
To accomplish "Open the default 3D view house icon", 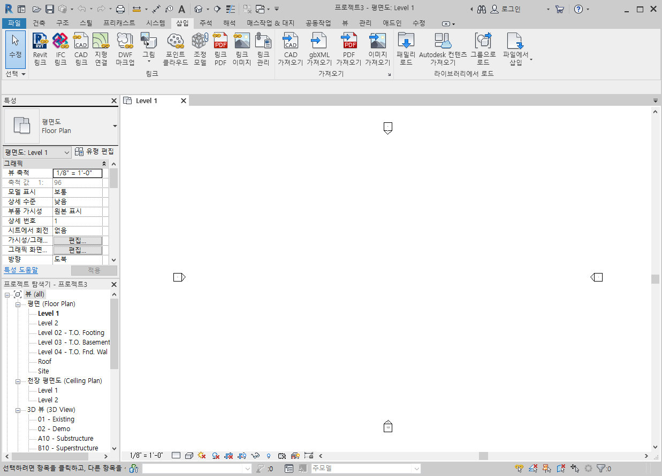I will pos(199,9).
